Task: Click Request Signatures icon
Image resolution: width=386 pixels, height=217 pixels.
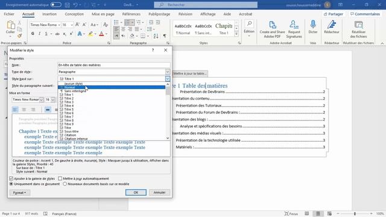Action: (x=294, y=30)
